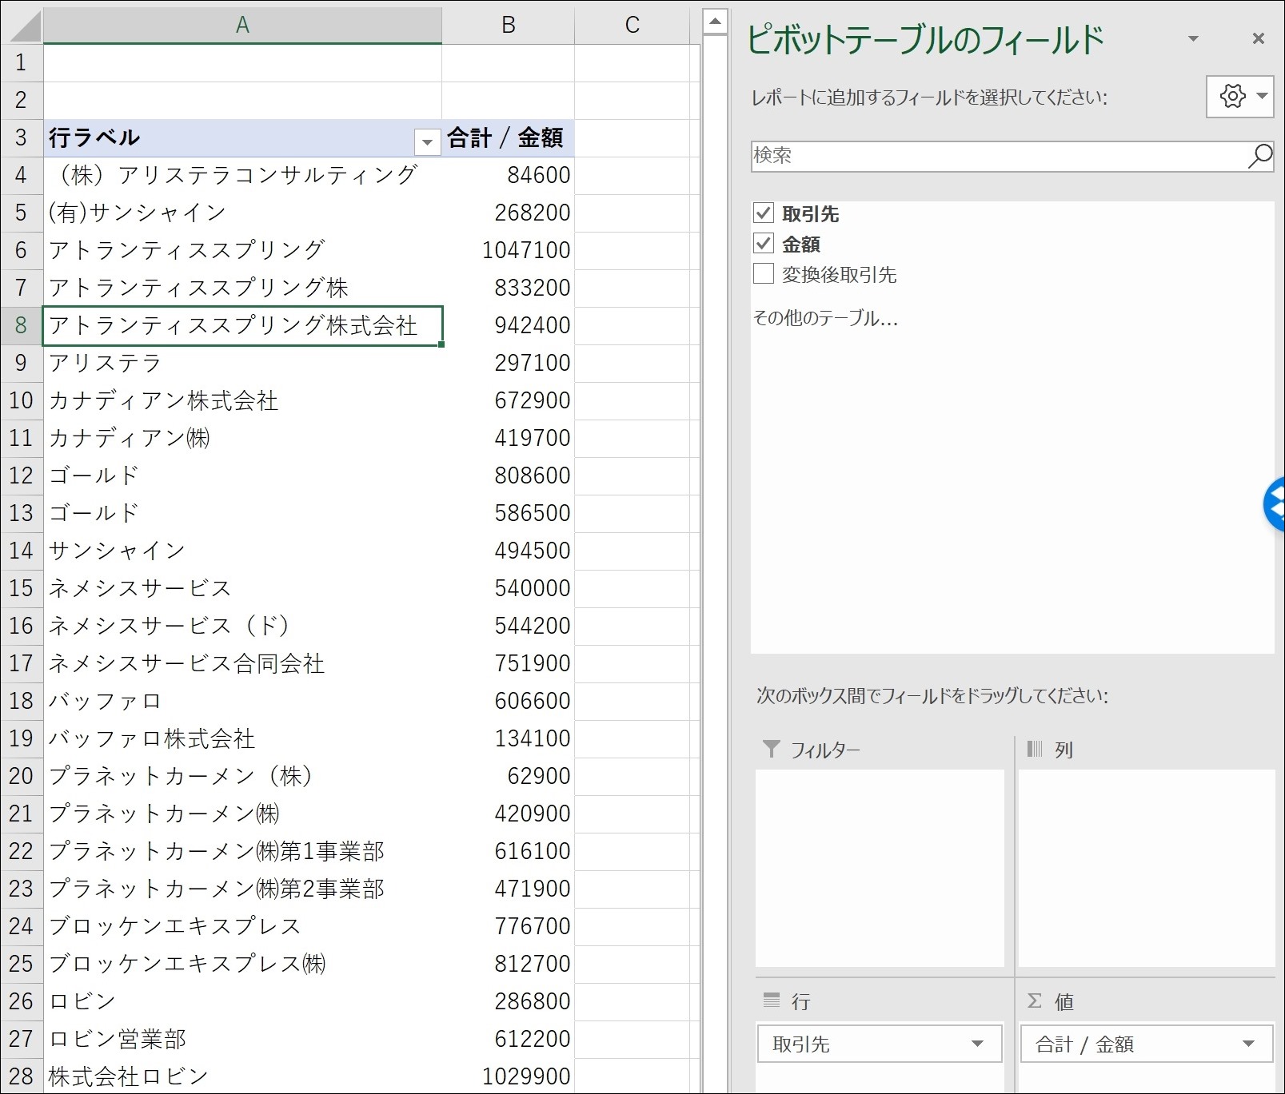
Task: Click the cell カナディアン㈱
Action: coord(242,438)
